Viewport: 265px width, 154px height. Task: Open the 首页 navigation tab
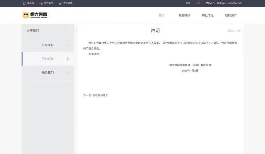161,15
